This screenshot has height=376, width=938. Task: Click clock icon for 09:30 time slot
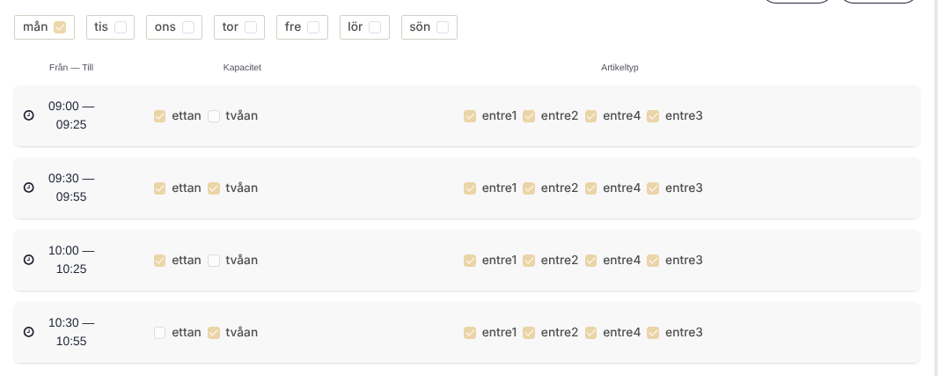(28, 188)
